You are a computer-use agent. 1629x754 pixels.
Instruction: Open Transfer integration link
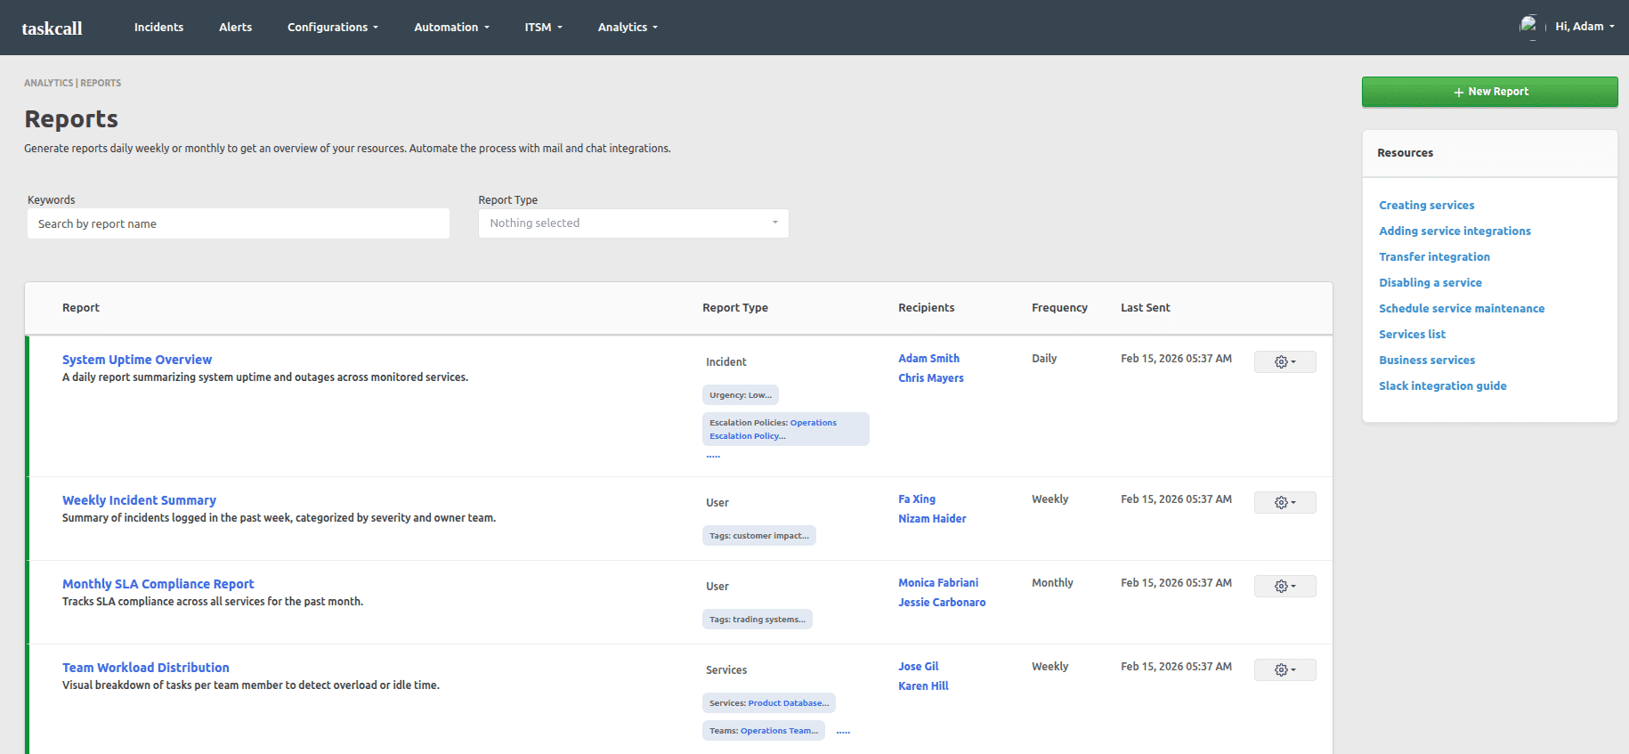[1434, 256]
